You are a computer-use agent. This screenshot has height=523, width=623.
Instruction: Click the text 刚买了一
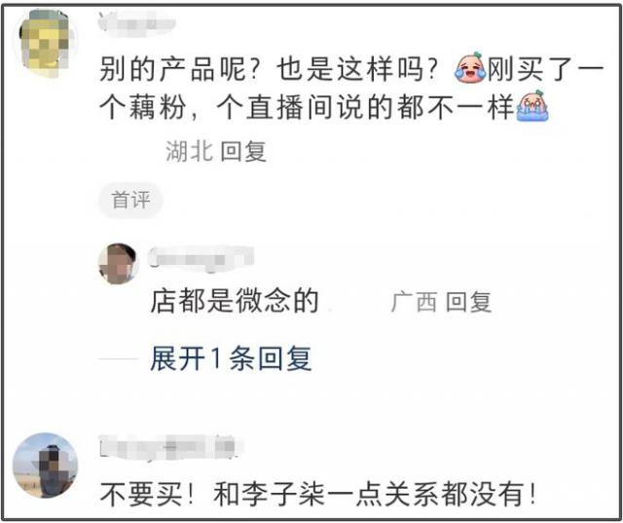tap(545, 69)
